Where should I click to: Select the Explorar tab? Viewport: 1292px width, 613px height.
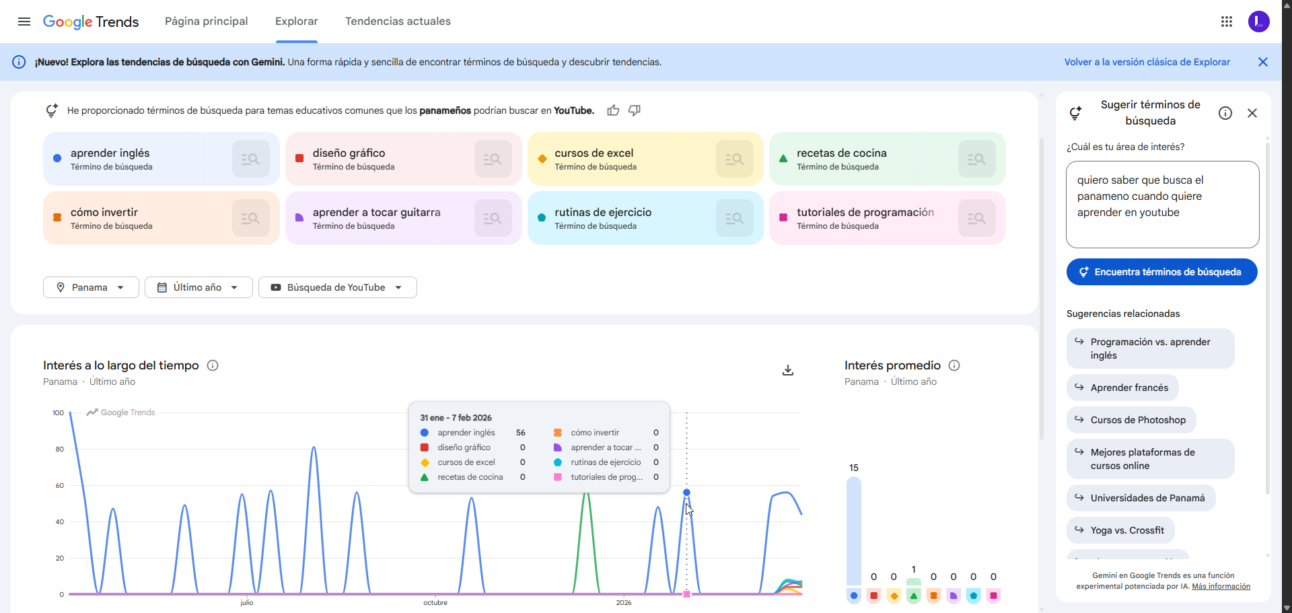pyautogui.click(x=297, y=22)
